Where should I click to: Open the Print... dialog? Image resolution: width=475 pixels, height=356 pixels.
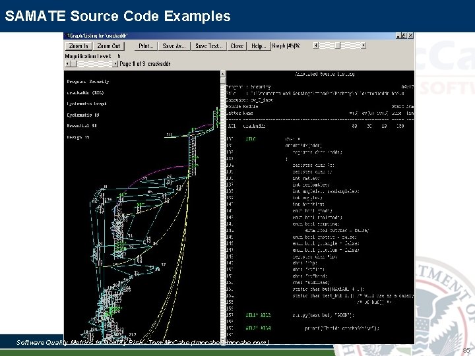coord(146,46)
